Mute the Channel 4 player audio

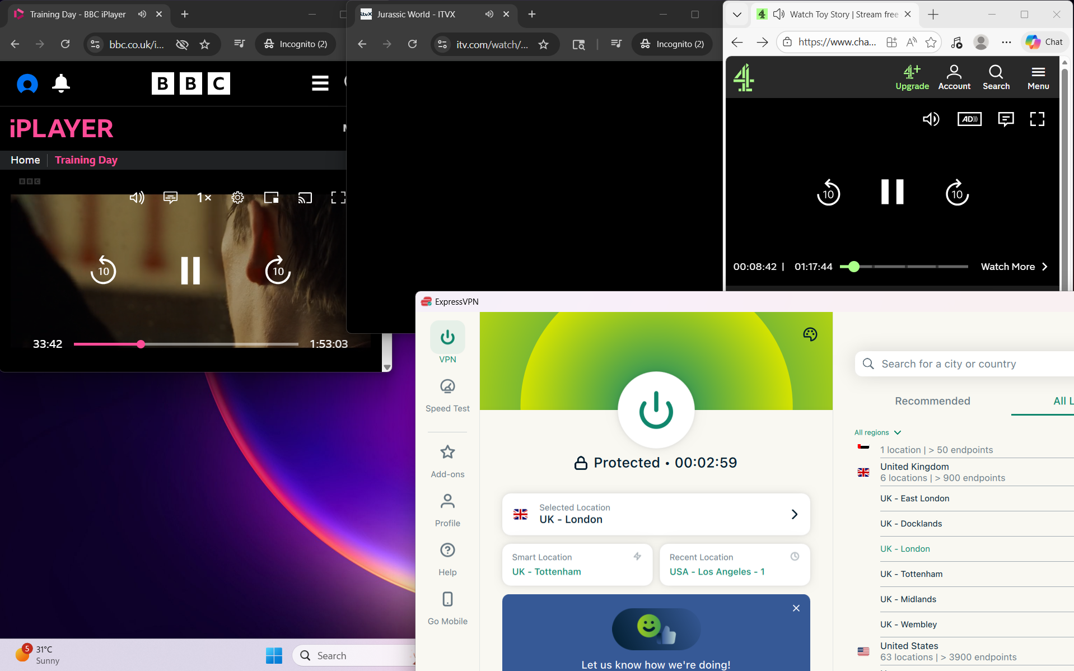click(x=931, y=119)
